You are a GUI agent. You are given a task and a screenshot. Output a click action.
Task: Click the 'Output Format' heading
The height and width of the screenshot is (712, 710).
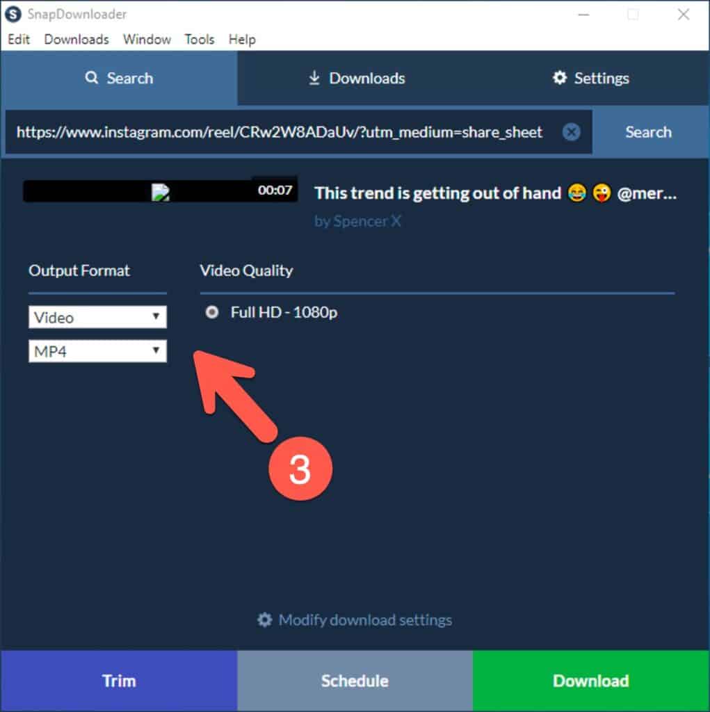click(x=79, y=270)
